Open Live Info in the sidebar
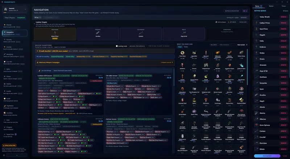 (x=14, y=63)
